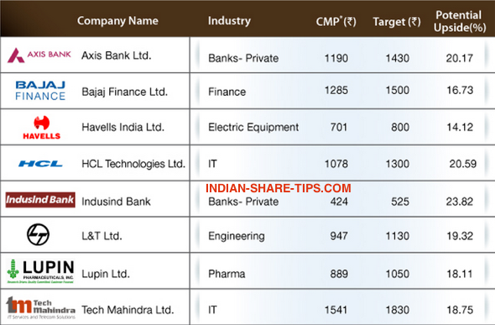Click the Potential Upside(%) column header

pyautogui.click(x=459, y=22)
